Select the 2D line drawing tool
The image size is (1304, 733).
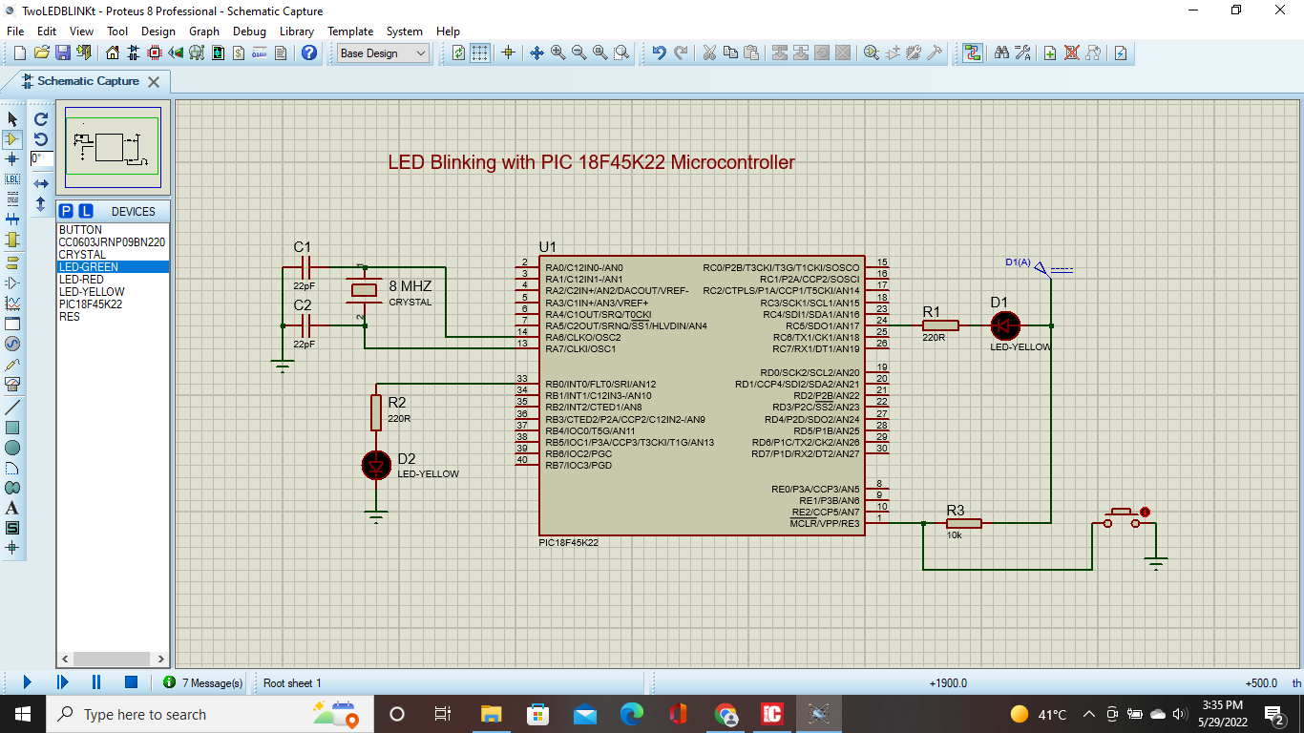pos(12,408)
